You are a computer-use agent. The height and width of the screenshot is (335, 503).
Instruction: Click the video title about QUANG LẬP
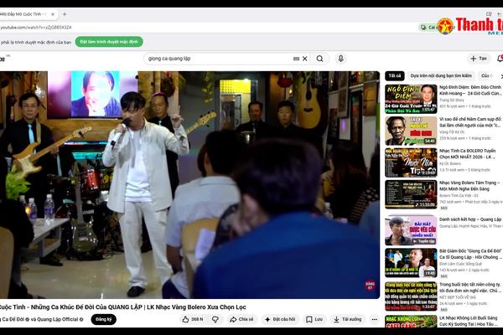click(123, 307)
